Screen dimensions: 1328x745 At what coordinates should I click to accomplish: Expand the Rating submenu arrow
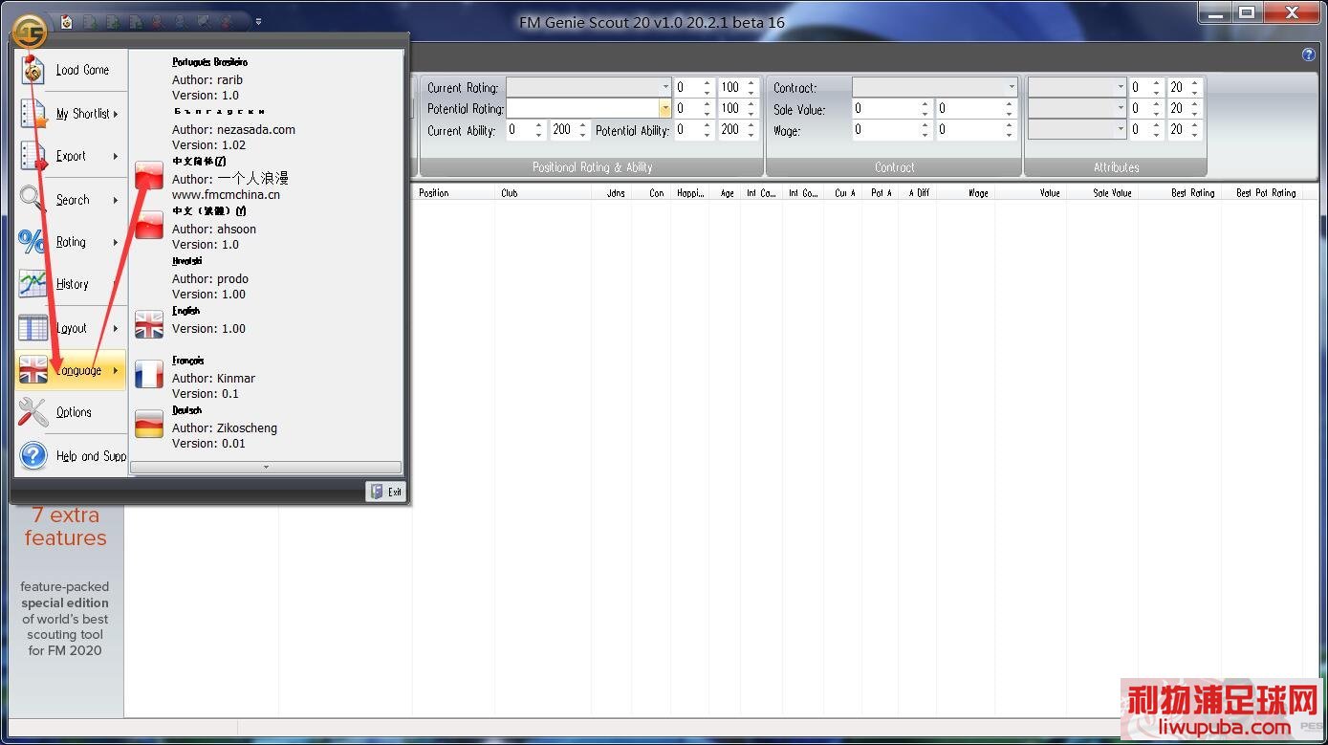click(x=116, y=242)
